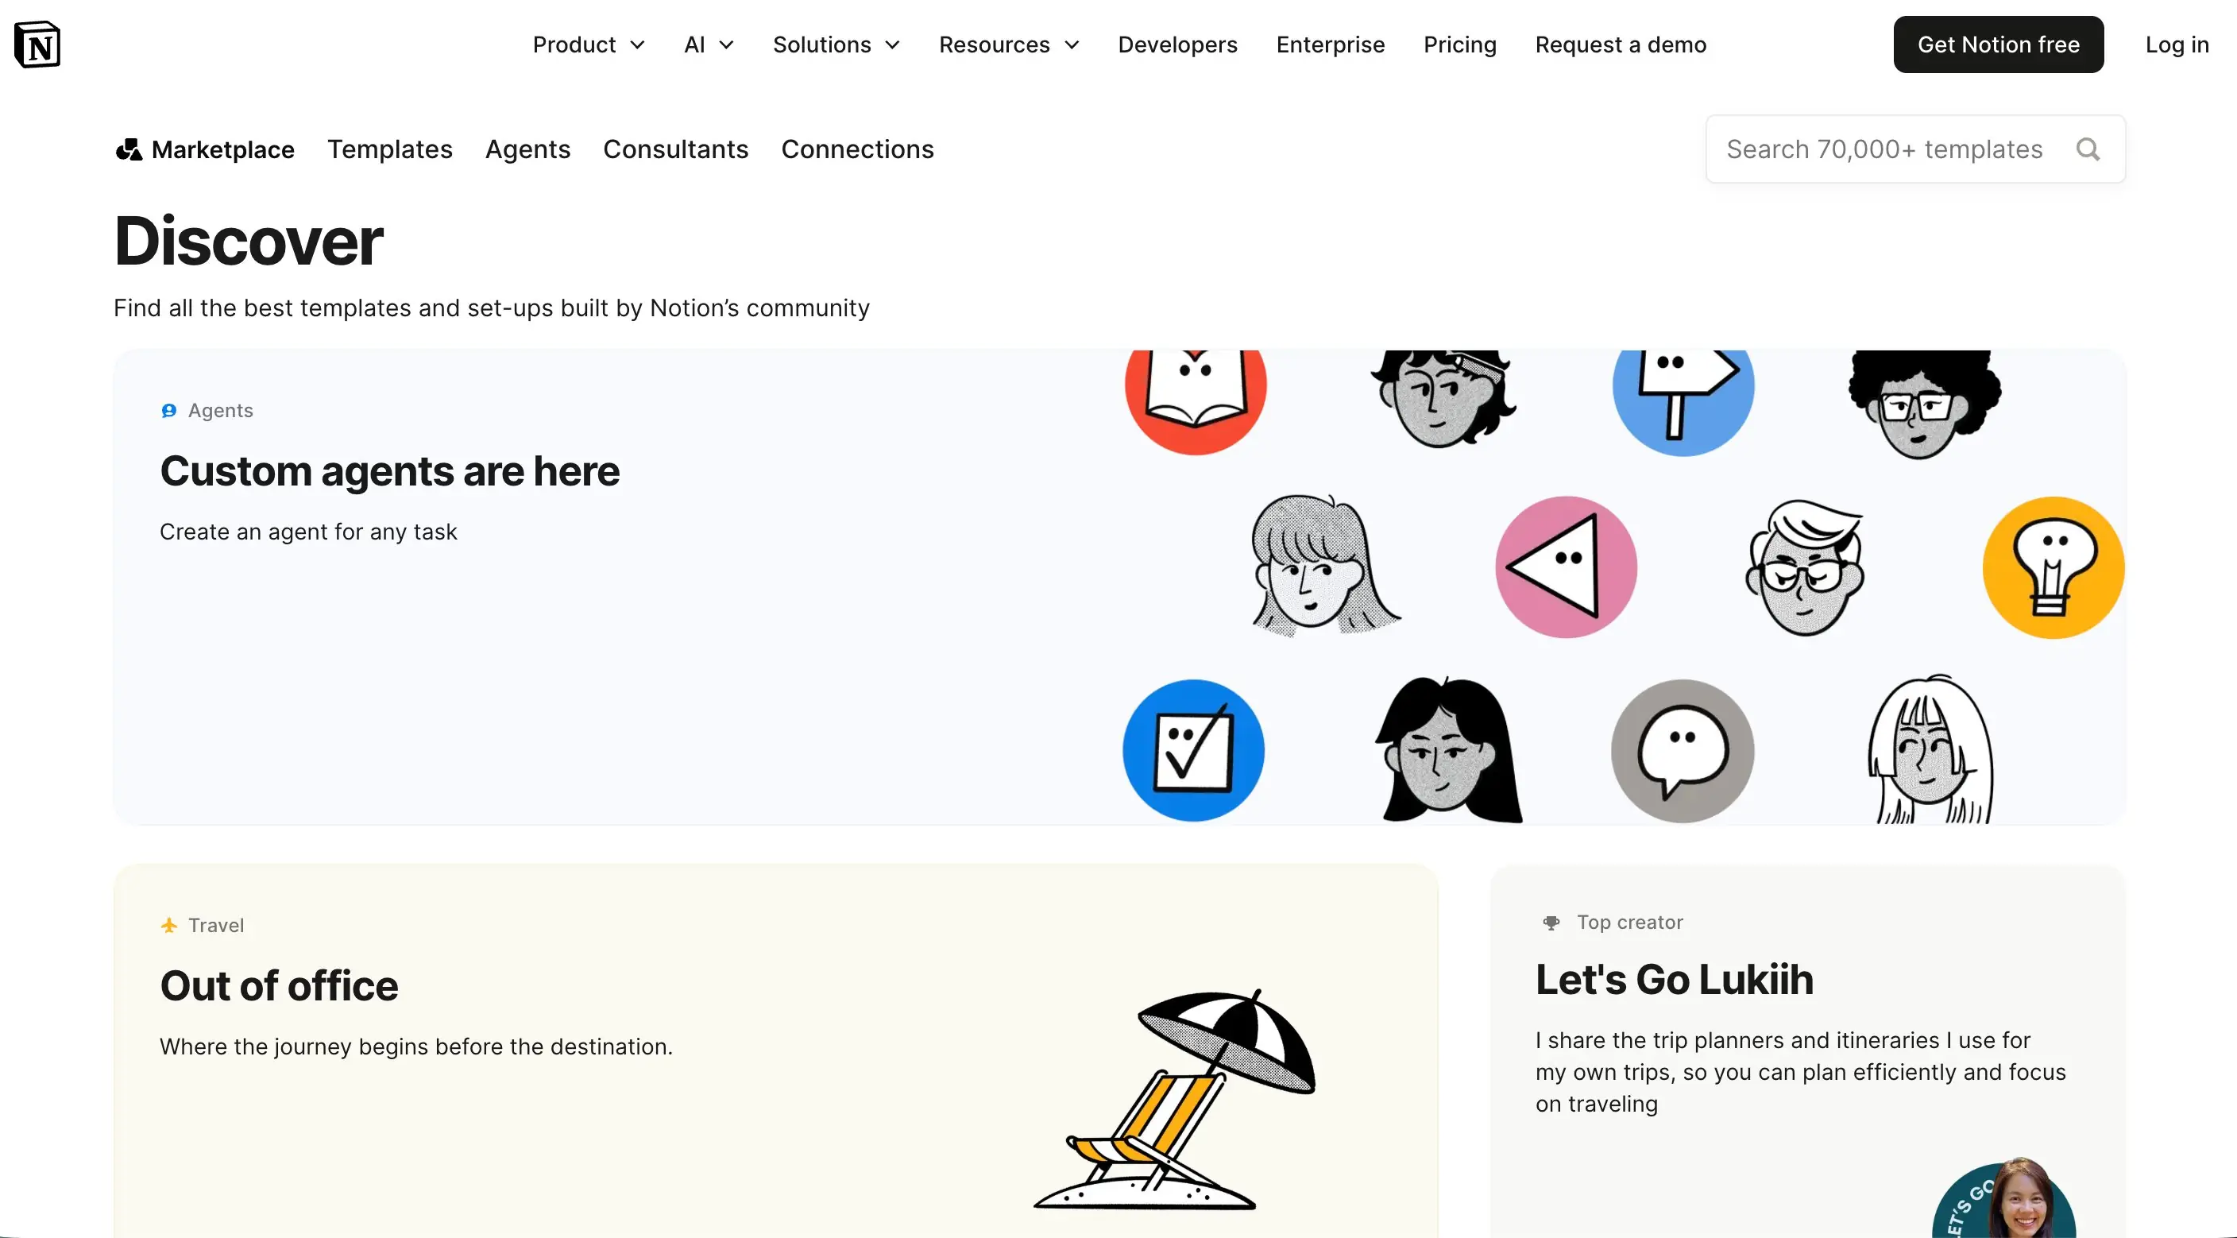Image resolution: width=2237 pixels, height=1238 pixels.
Task: Open the Marketplace home tab
Action: pyautogui.click(x=205, y=149)
